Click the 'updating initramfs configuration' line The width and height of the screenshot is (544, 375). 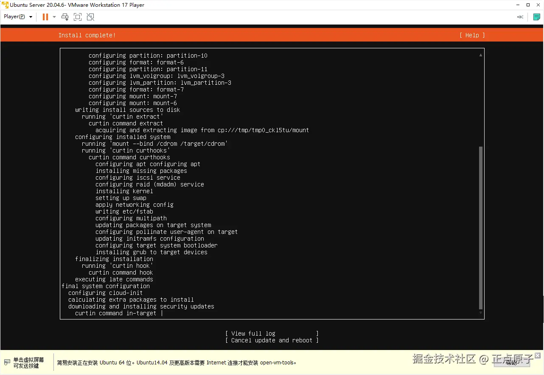(x=150, y=239)
